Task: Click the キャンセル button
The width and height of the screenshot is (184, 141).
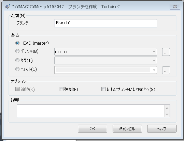Action: [127, 129]
